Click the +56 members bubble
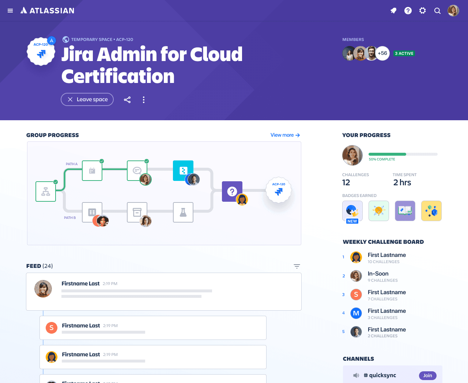Viewport: 468px width, 383px height. pos(382,53)
